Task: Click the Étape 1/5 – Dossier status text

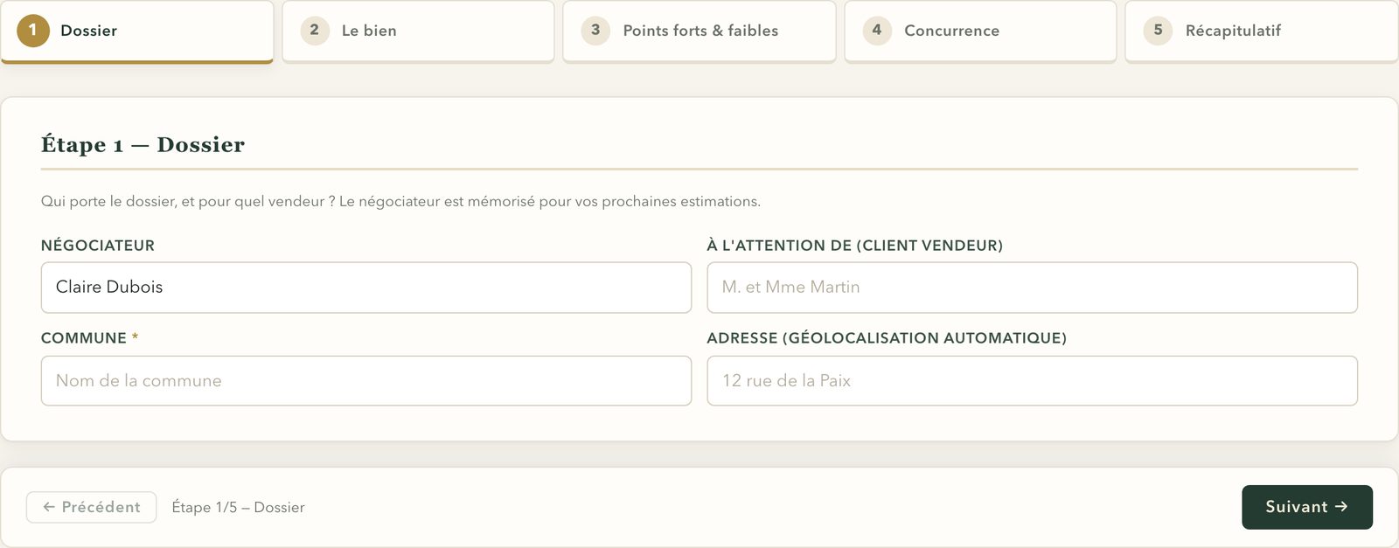Action: 238,507
